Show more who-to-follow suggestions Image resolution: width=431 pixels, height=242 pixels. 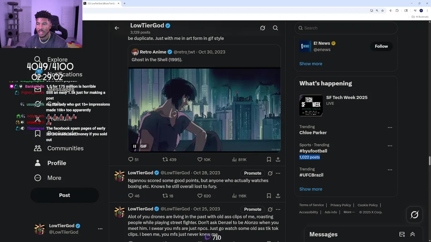(x=311, y=64)
